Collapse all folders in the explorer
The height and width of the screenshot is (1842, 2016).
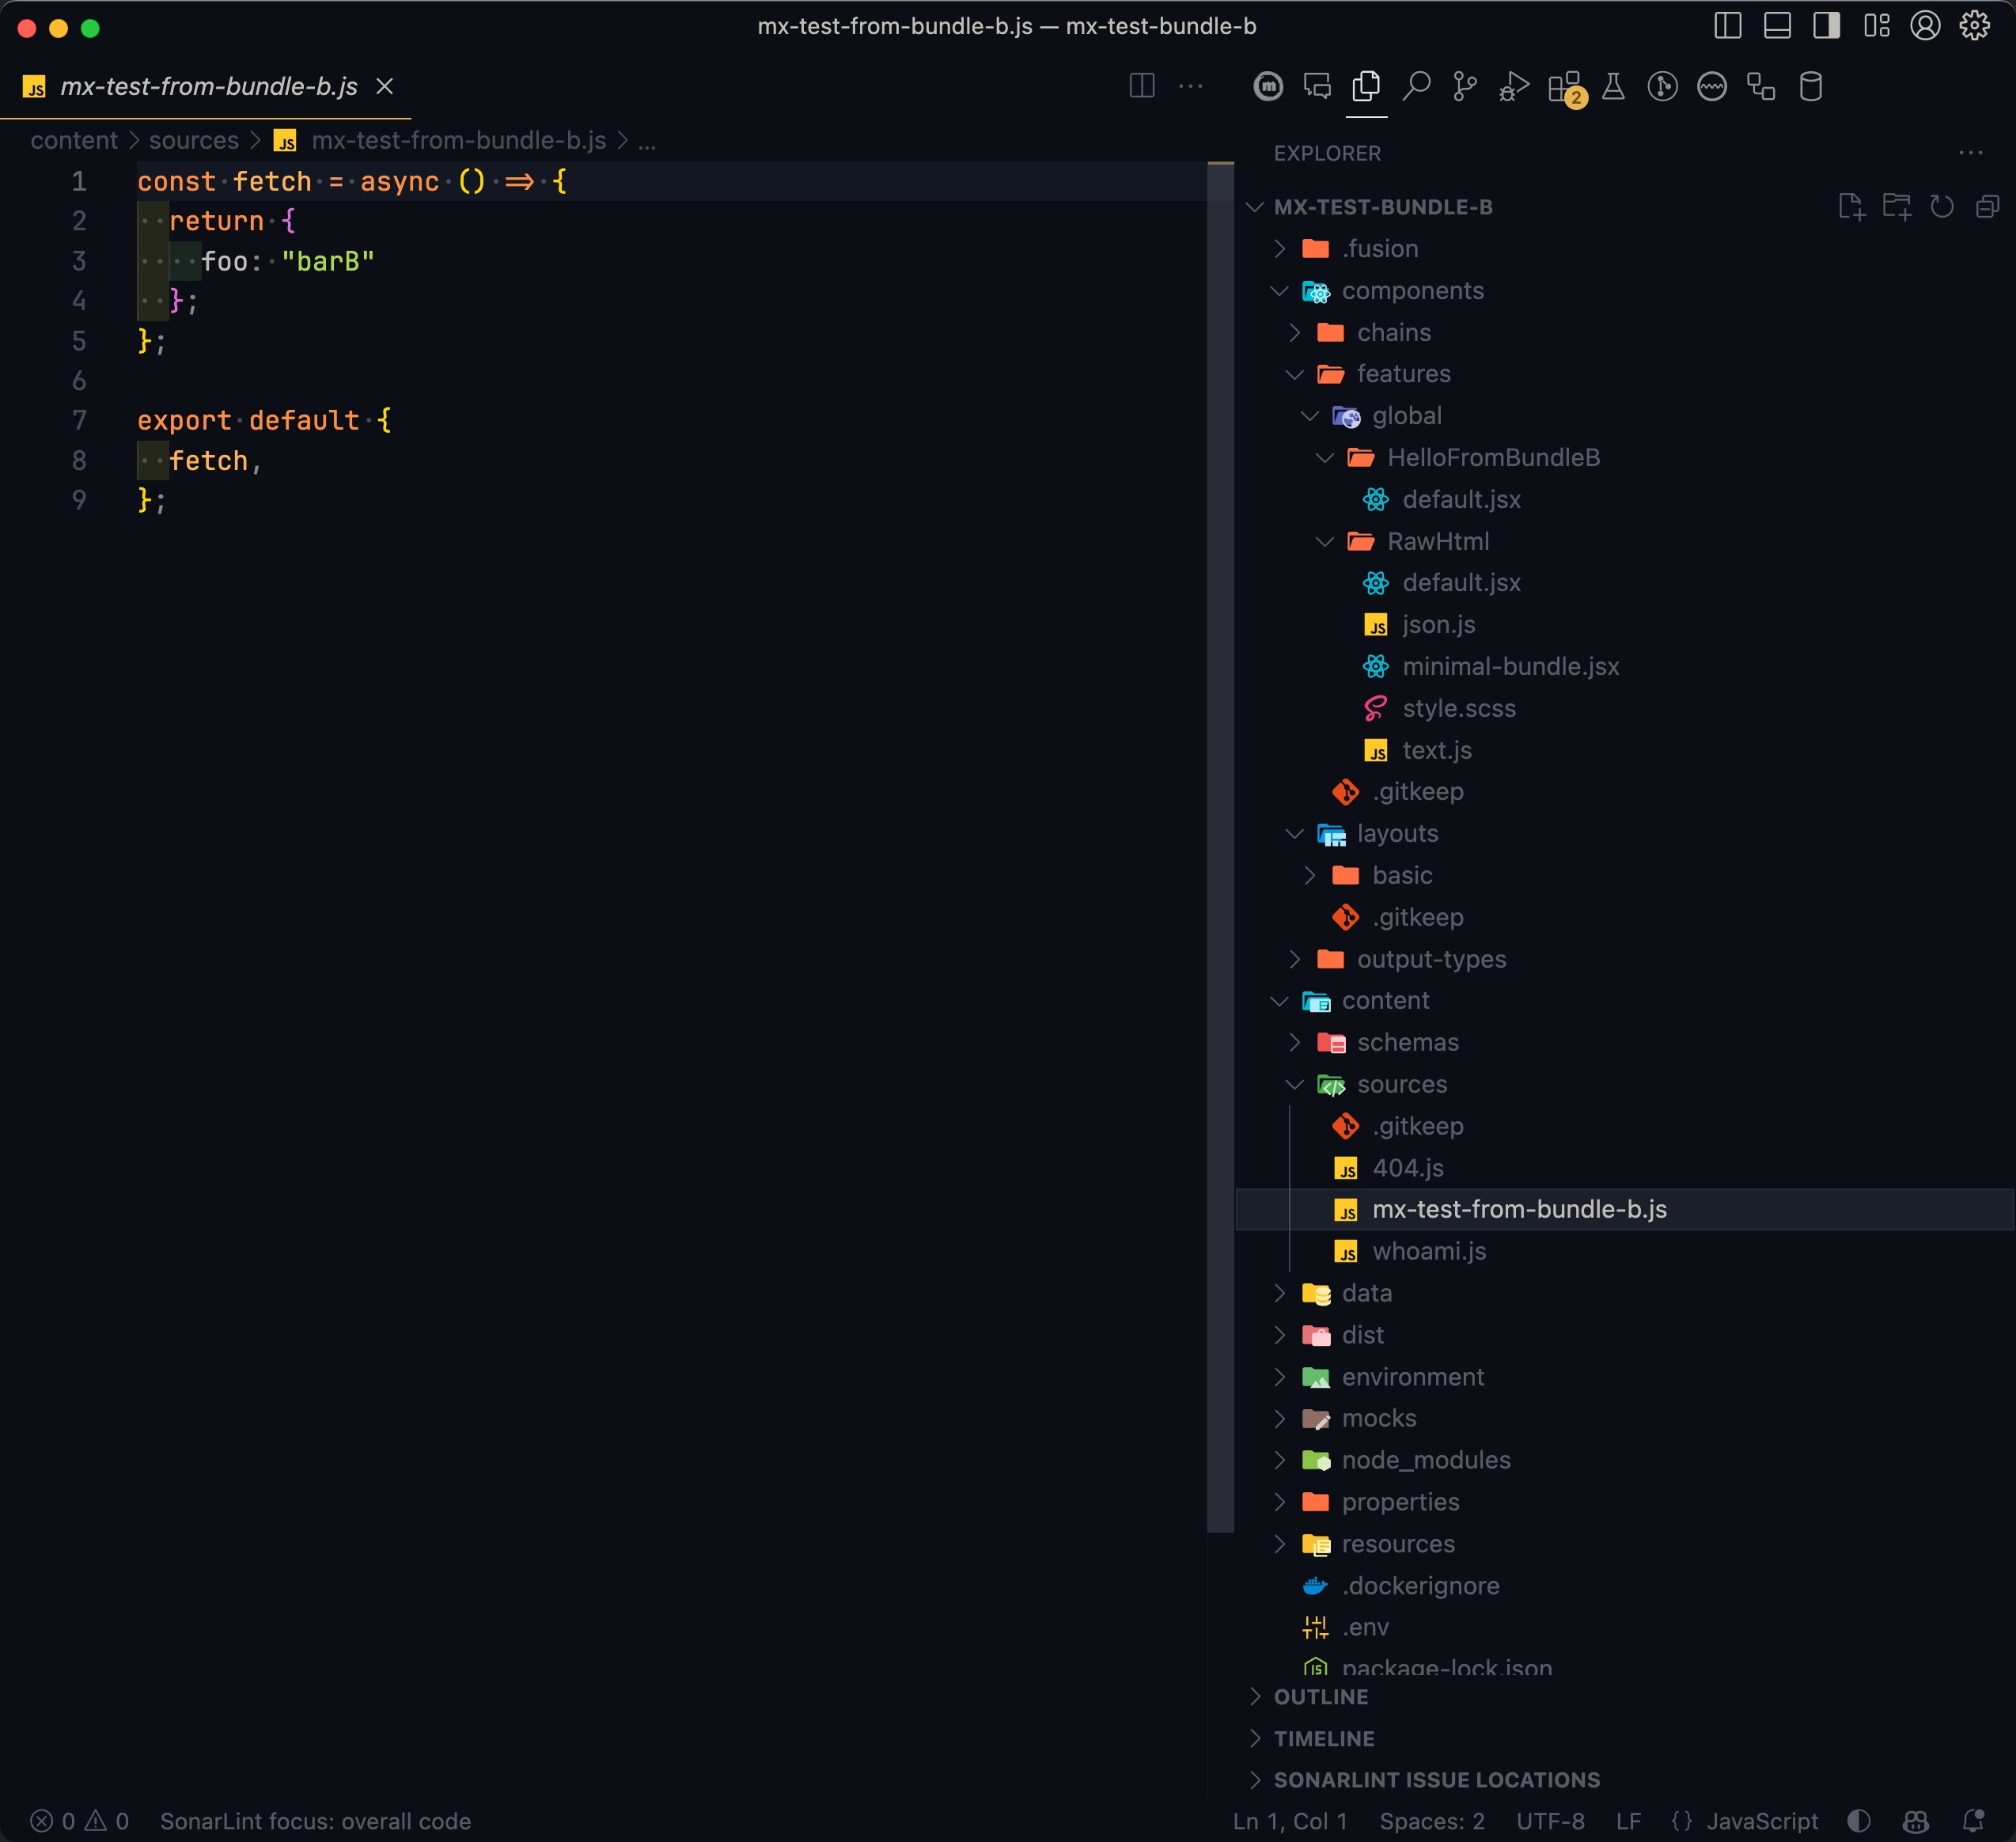click(1987, 207)
